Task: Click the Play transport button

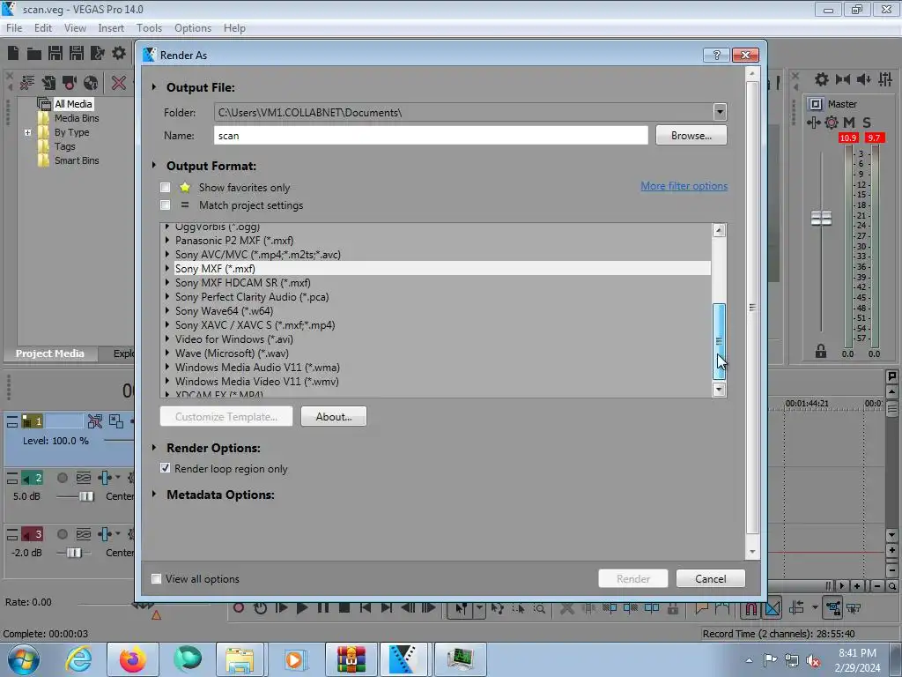Action: coord(301,608)
